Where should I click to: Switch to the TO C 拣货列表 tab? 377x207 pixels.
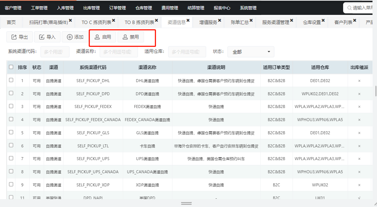97,22
